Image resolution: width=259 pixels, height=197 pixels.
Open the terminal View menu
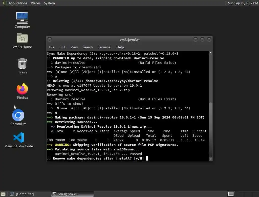(74, 47)
